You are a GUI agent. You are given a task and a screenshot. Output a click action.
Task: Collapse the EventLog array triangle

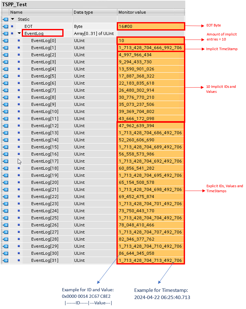19,33
